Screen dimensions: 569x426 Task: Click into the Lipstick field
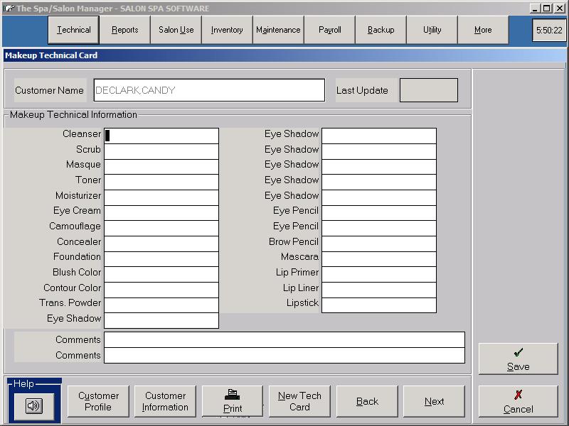tap(379, 304)
